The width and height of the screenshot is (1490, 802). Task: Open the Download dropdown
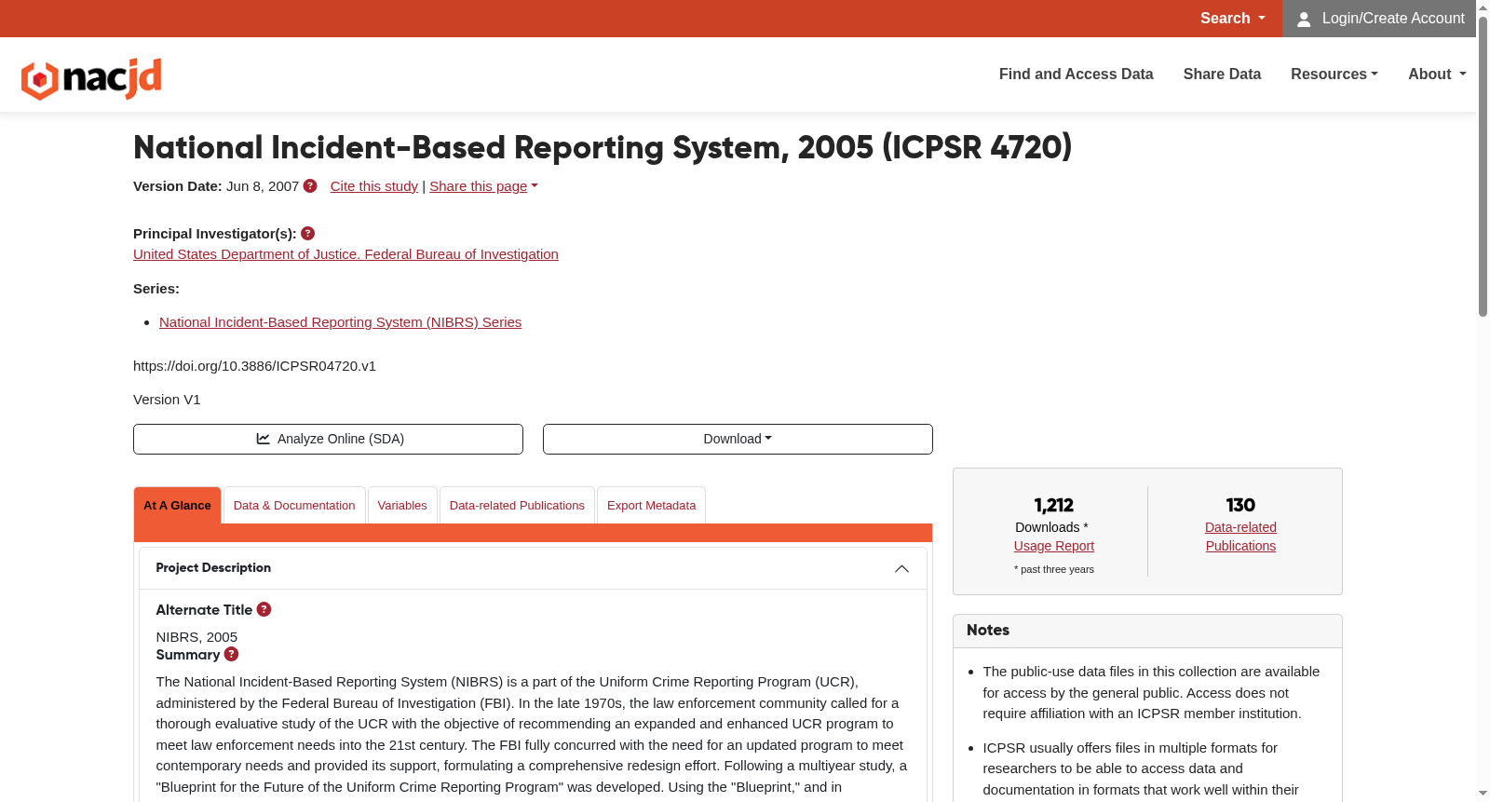(738, 439)
